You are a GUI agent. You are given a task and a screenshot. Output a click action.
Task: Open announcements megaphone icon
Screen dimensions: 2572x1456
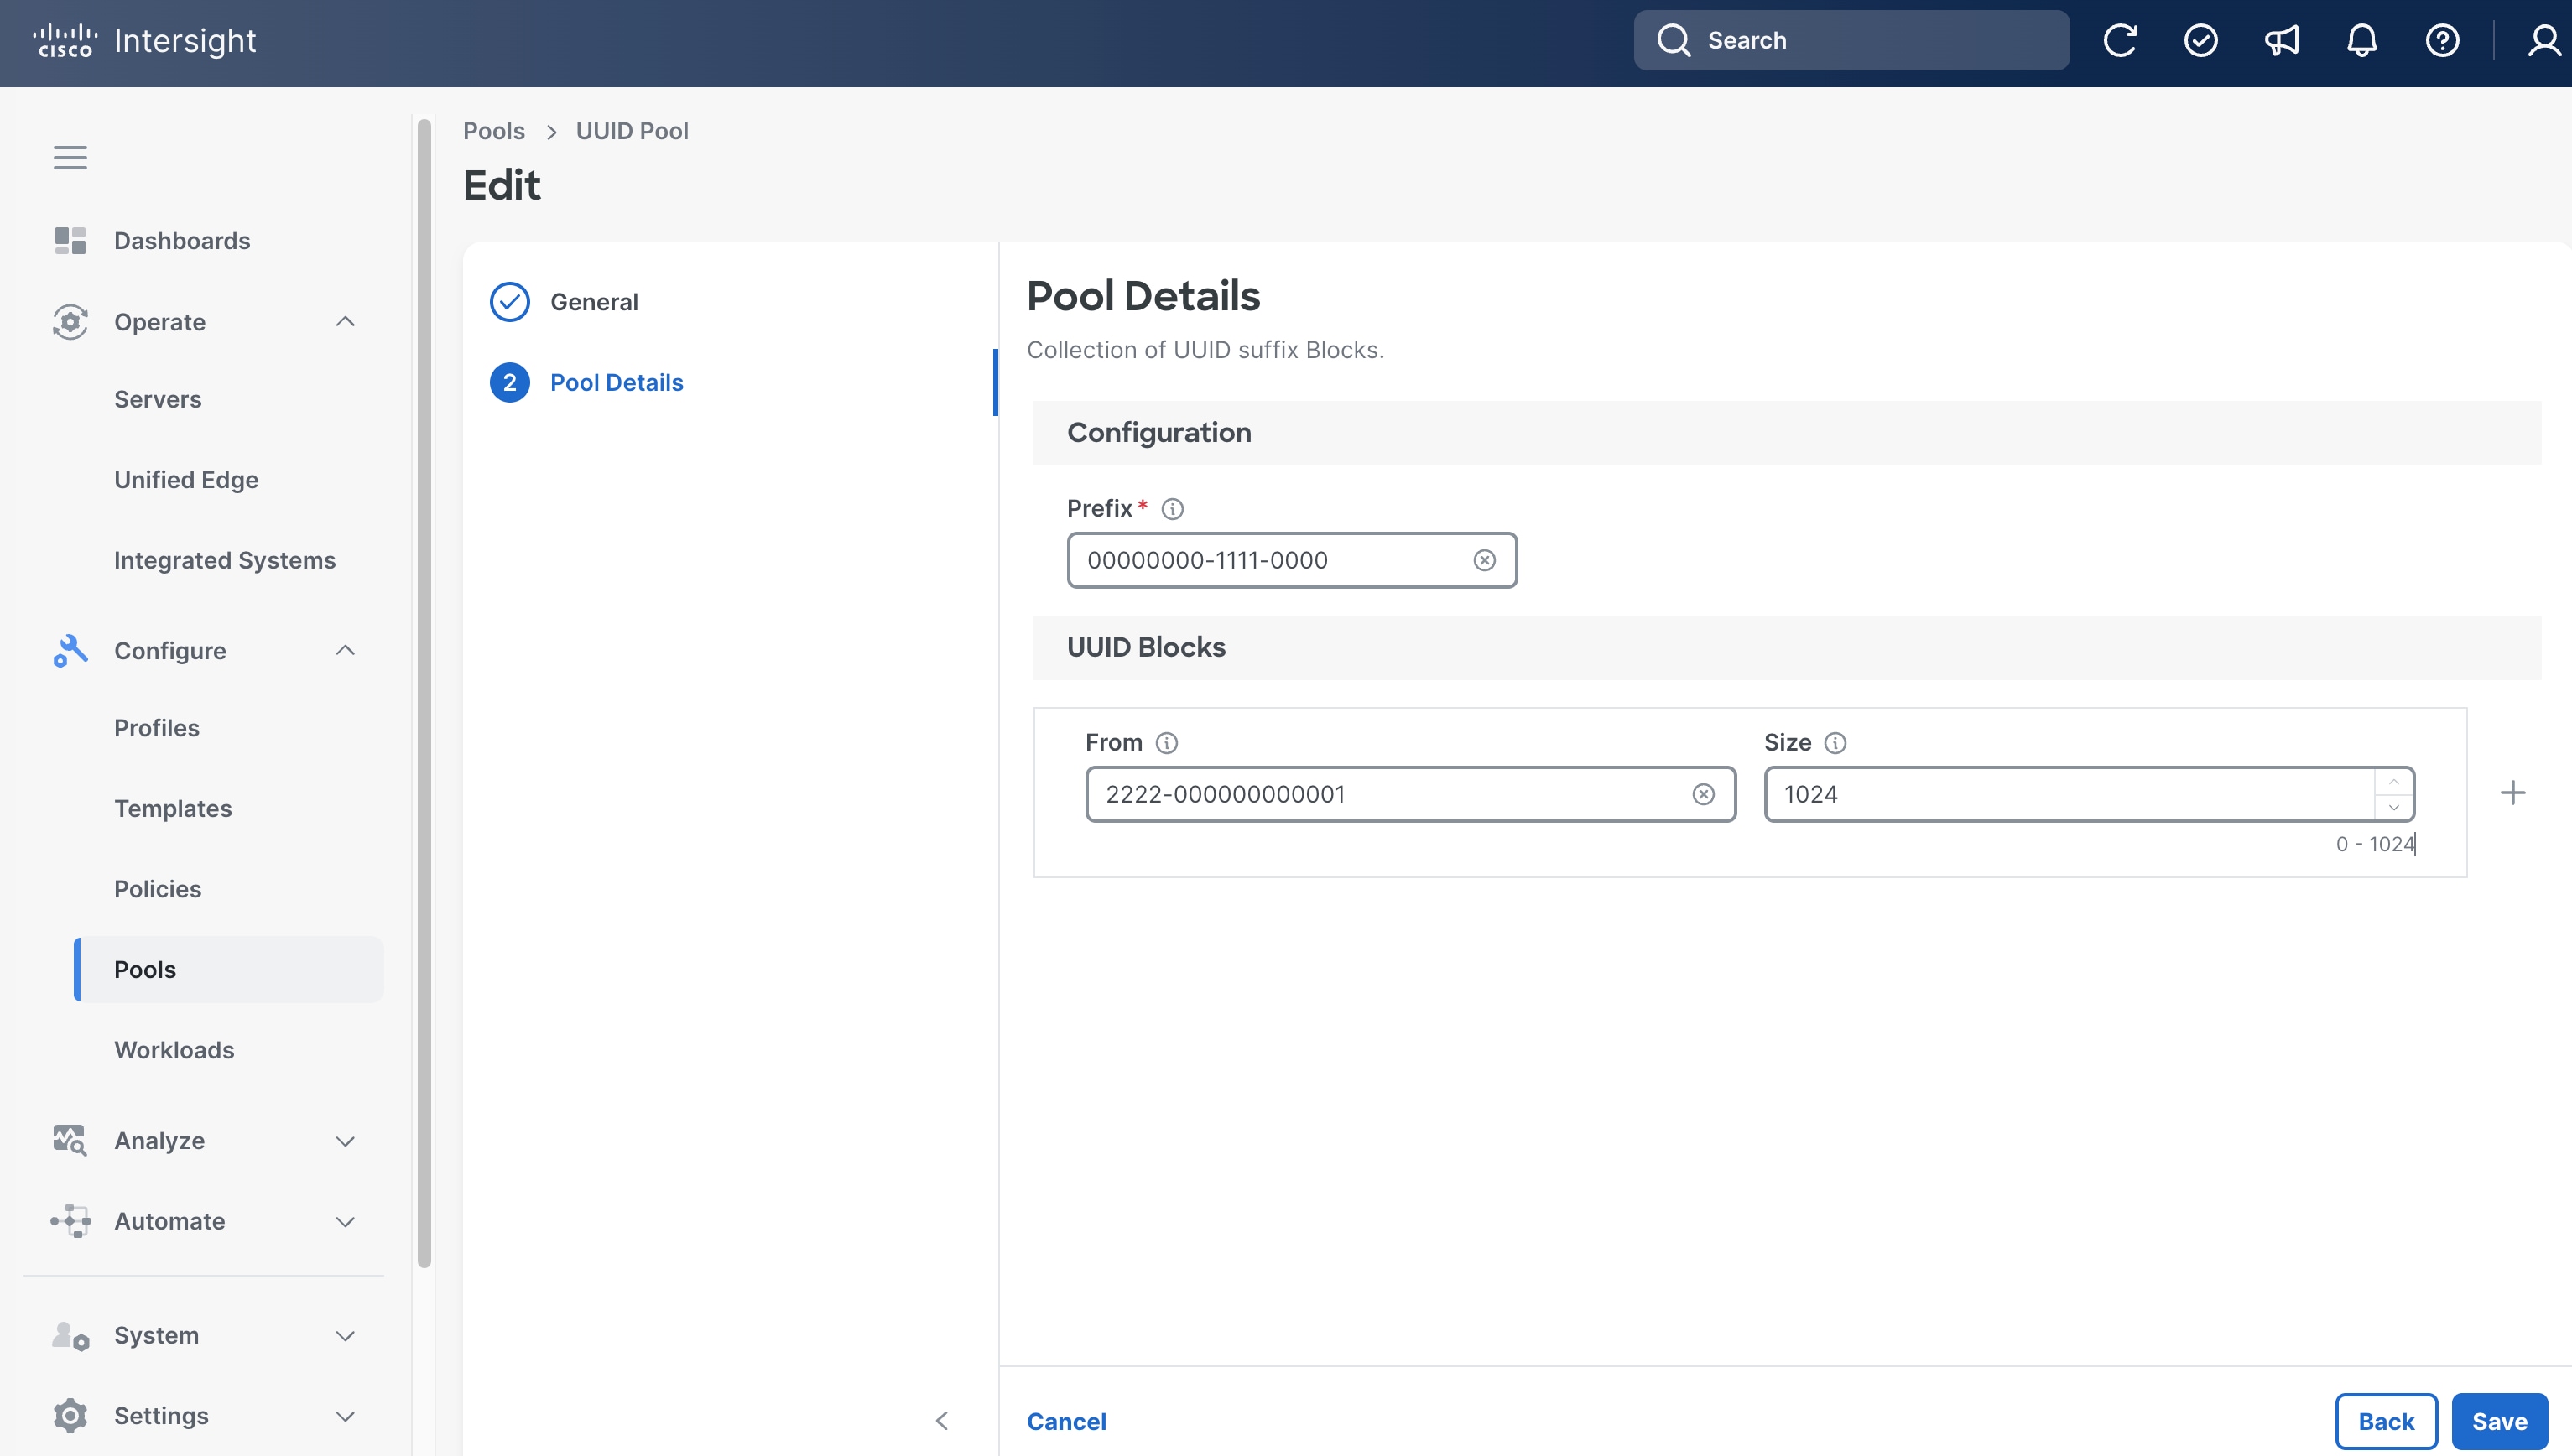[2281, 40]
